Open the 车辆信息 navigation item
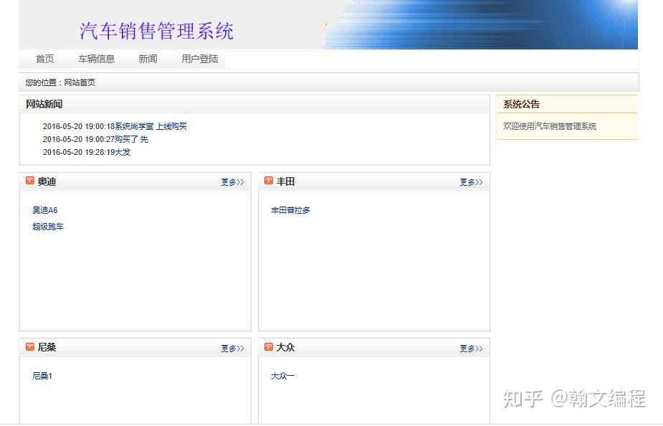 click(96, 59)
